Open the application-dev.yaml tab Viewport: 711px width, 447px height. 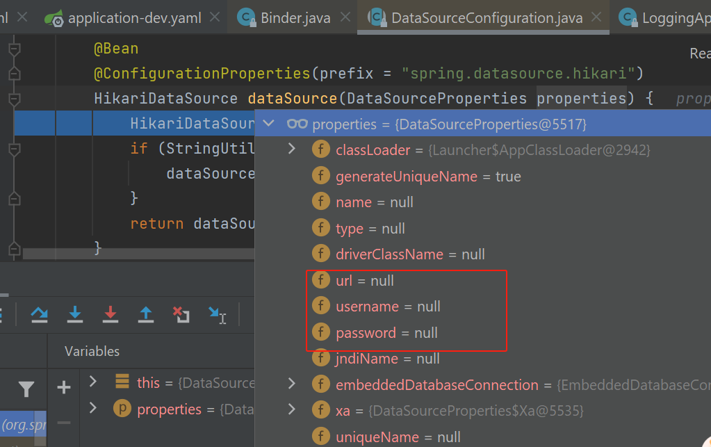pyautogui.click(x=134, y=17)
